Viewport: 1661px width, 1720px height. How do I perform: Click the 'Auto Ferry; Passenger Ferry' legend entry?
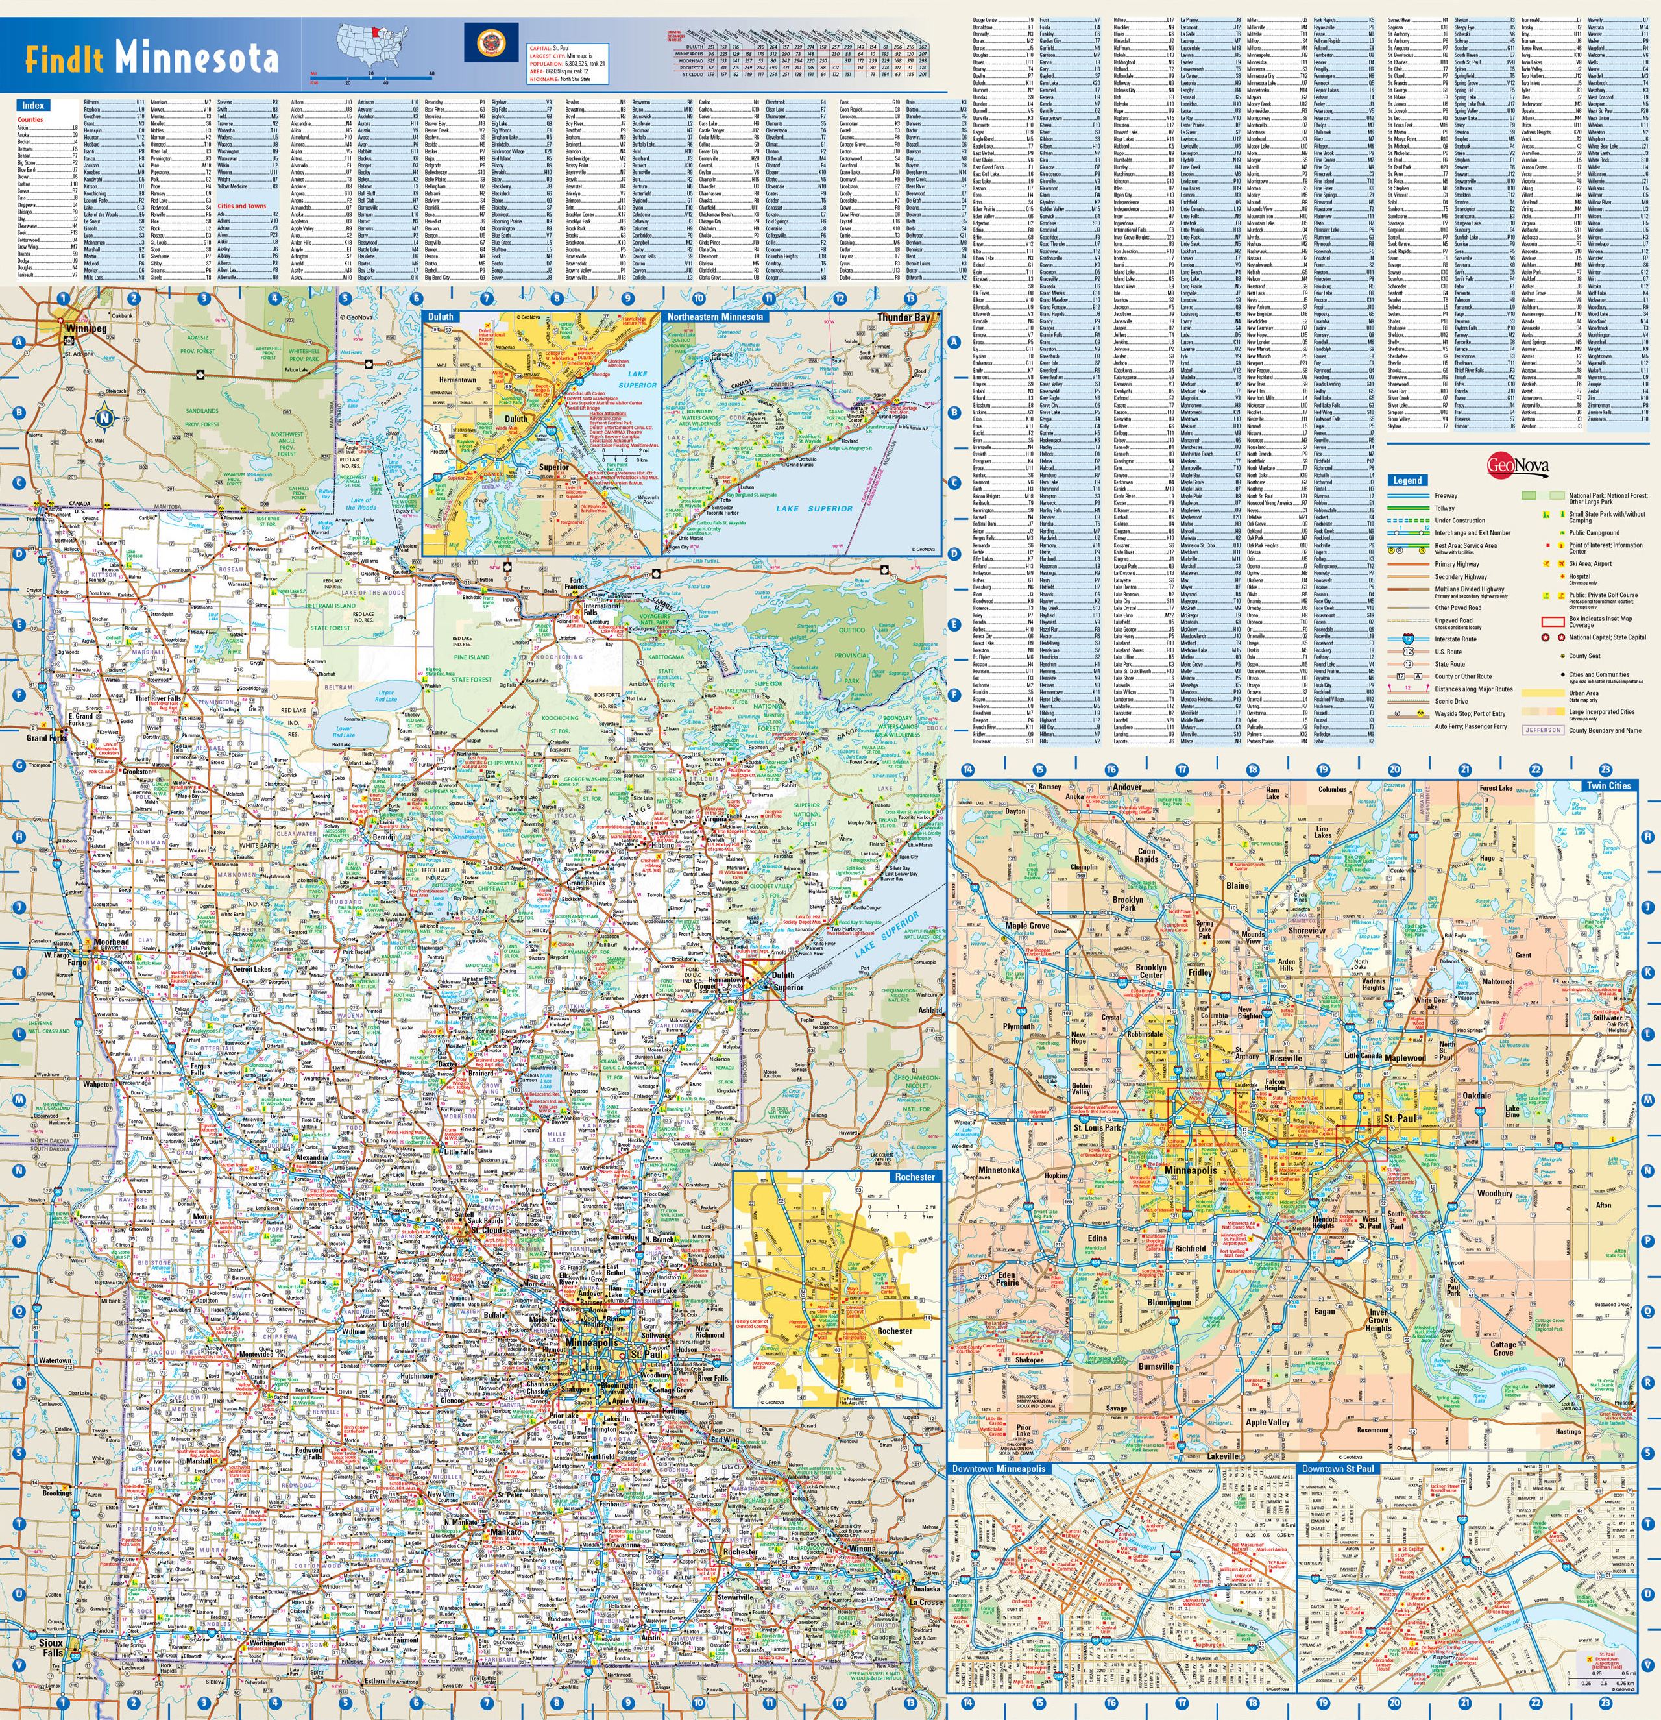click(1472, 726)
